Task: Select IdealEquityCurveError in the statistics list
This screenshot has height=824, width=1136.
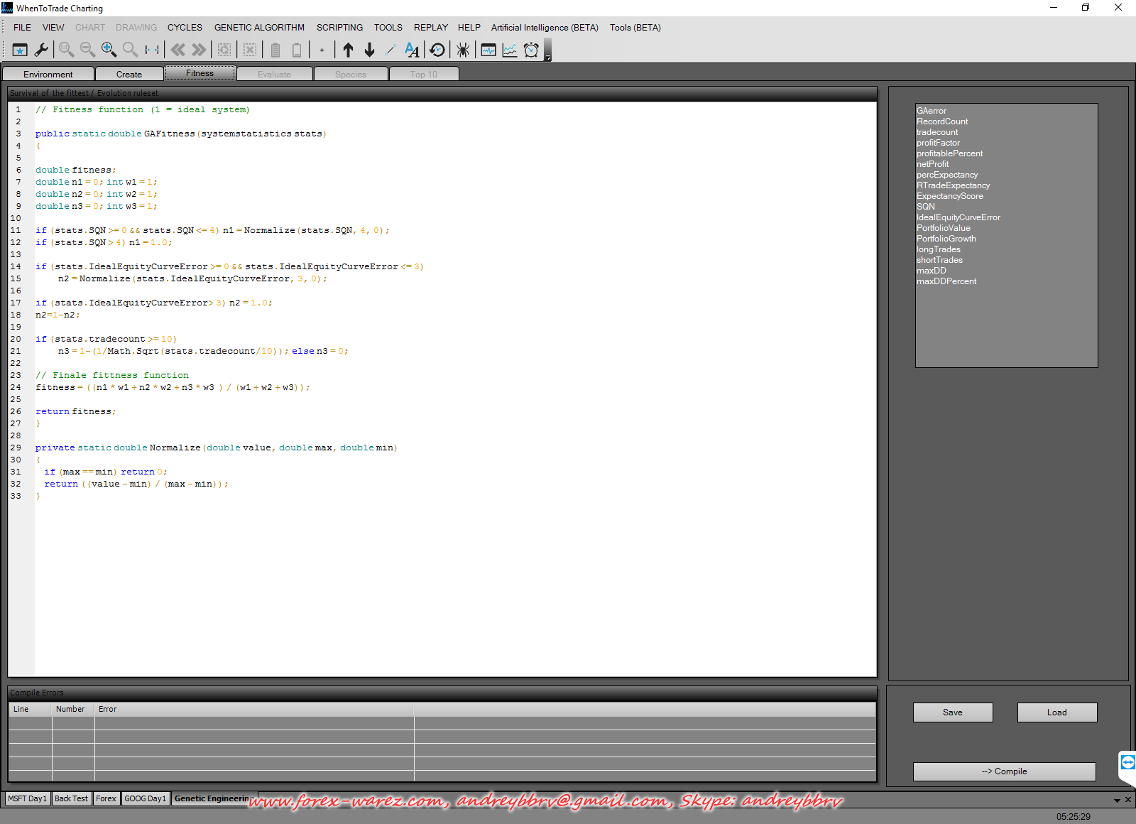Action: pos(958,217)
